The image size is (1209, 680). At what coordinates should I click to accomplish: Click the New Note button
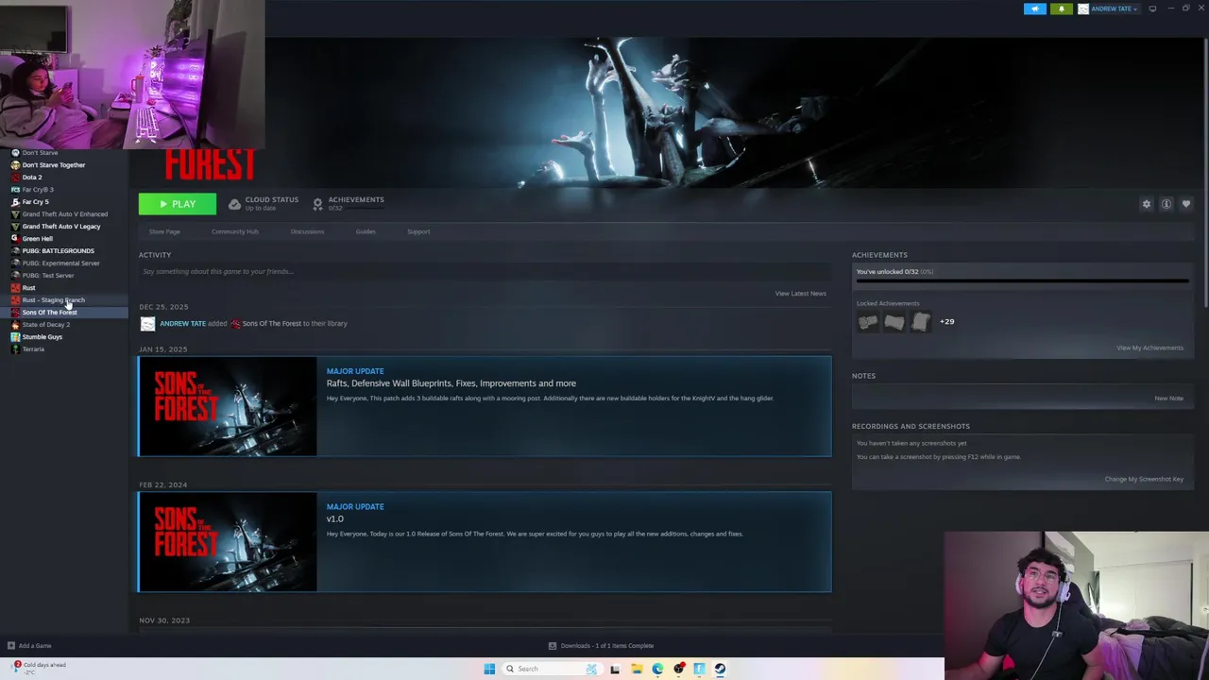[1168, 399]
